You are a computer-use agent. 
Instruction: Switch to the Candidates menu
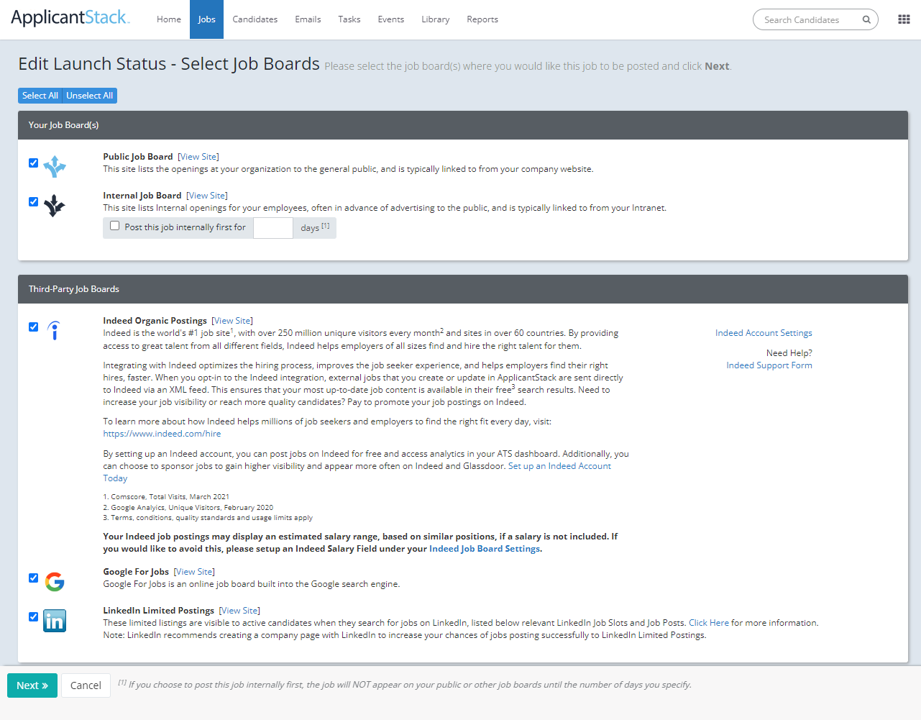coord(255,19)
